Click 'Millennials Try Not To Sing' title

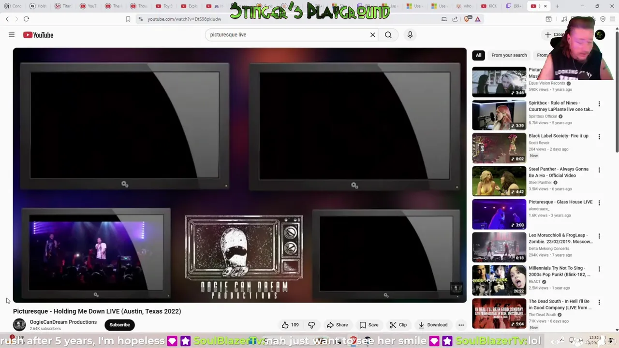pyautogui.click(x=560, y=271)
